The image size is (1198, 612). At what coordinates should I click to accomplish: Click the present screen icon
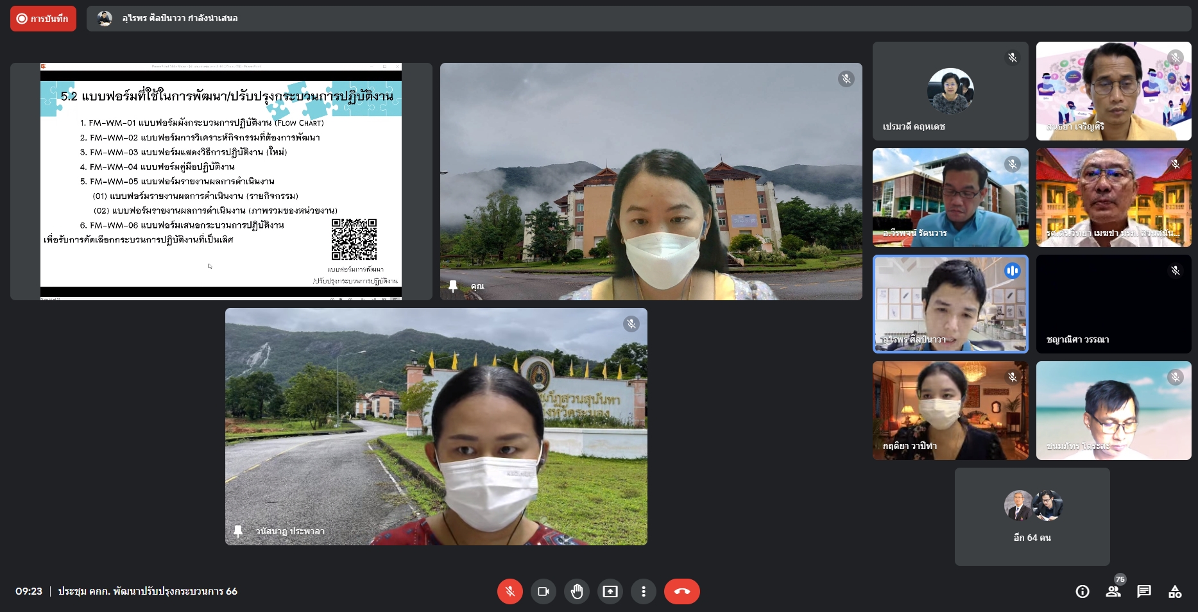[610, 591]
